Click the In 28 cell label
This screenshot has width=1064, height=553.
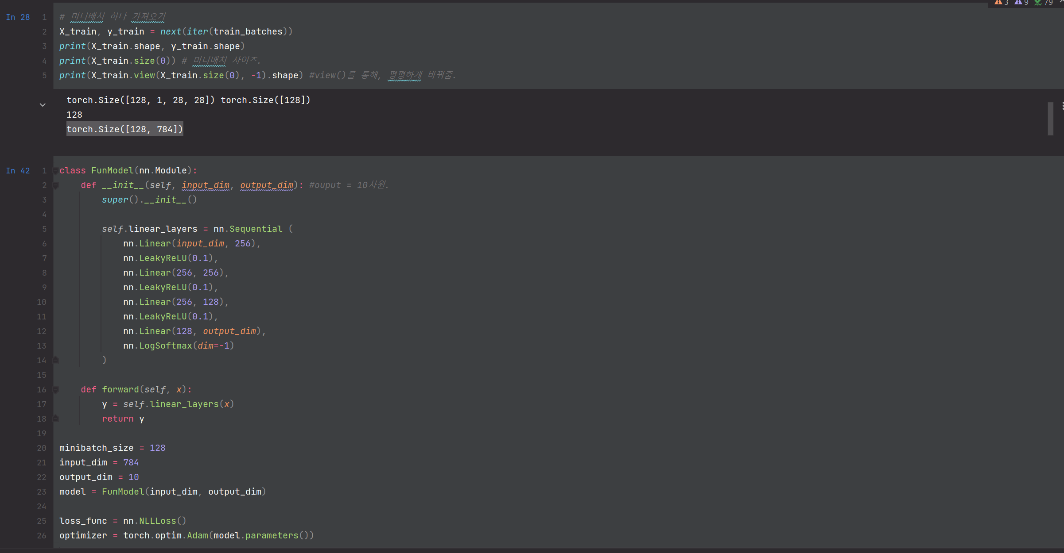click(18, 17)
